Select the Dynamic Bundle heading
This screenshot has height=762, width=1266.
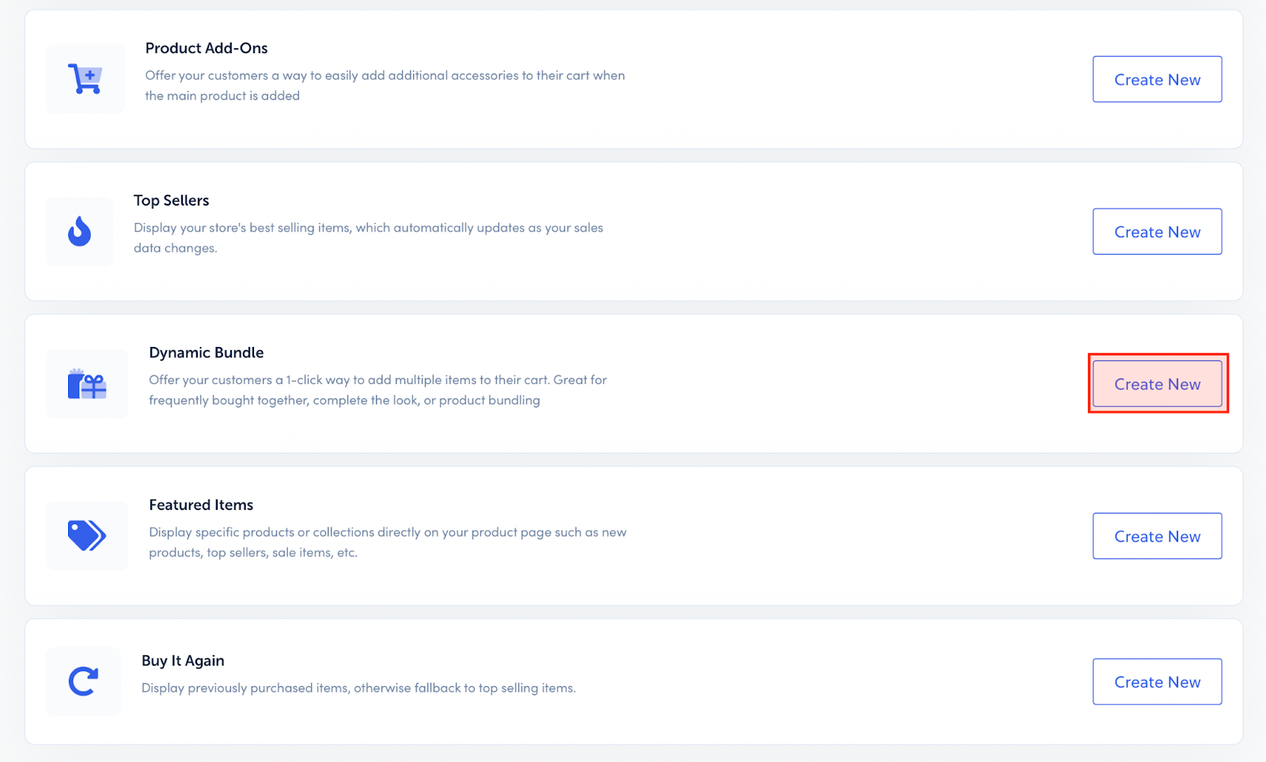point(207,353)
